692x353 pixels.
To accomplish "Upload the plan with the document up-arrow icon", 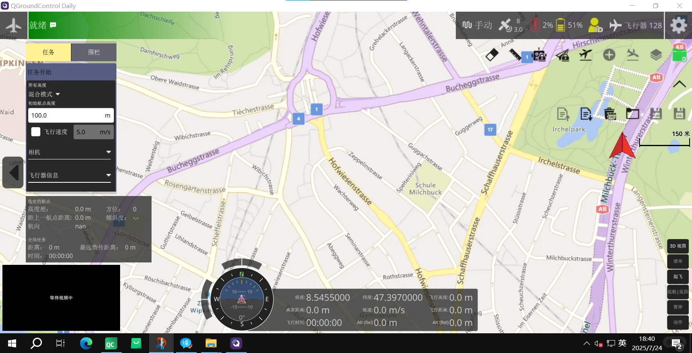I will point(563,114).
